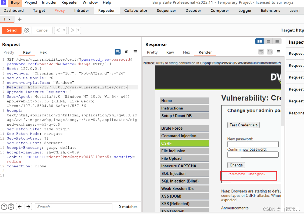Click Setup / Reset DB in DVWA menu
Screen dimensions: 304x214
[x=184, y=116]
